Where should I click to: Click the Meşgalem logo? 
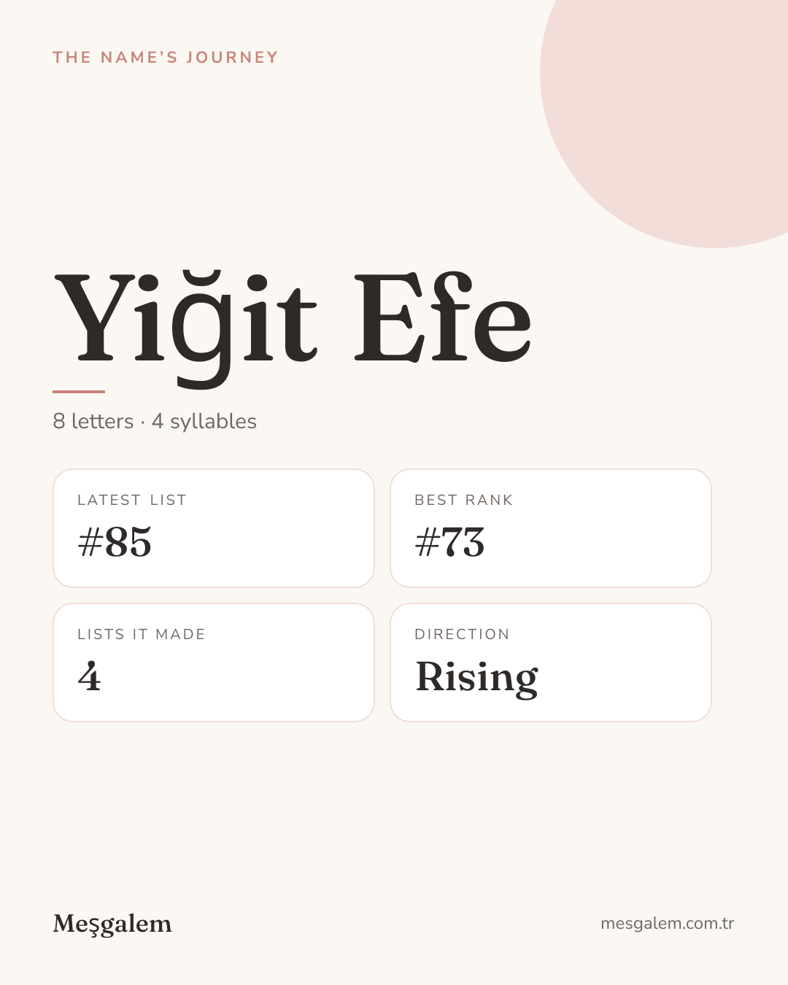click(x=112, y=924)
